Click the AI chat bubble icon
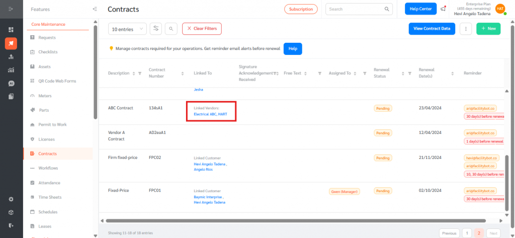The width and height of the screenshot is (515, 238). 11,83
